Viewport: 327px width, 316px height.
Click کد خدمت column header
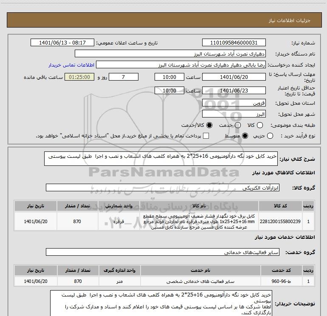click(281, 270)
